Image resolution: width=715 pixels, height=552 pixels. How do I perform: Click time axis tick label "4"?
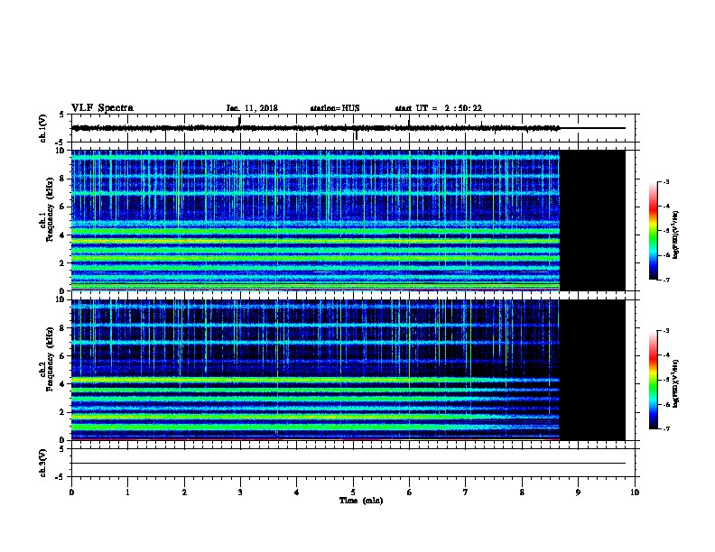[x=297, y=492]
